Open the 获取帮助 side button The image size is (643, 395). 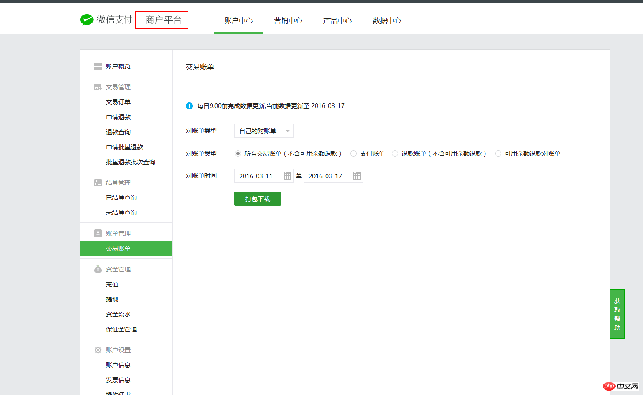click(x=617, y=314)
